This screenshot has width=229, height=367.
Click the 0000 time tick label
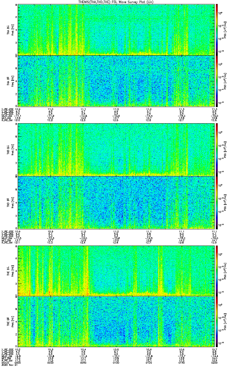tap(18, 363)
